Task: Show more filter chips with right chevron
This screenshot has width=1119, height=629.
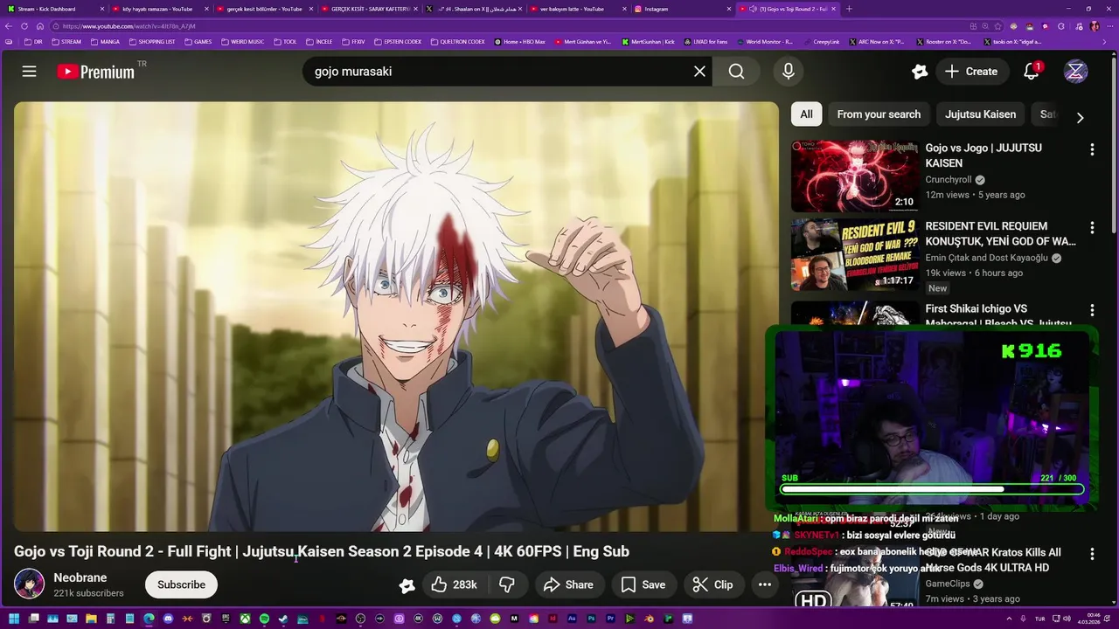Action: (x=1080, y=117)
